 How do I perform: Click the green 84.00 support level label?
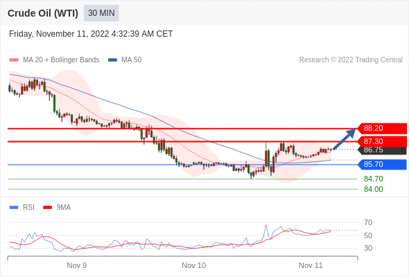tap(373, 189)
